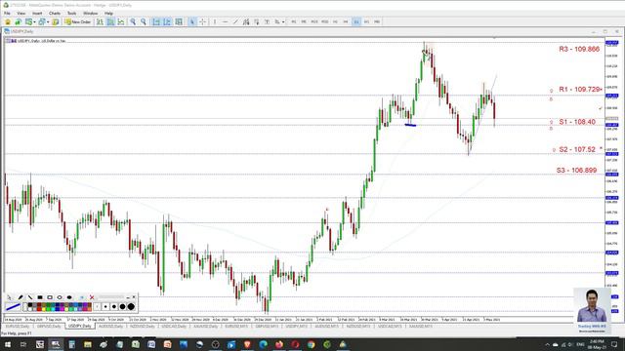The image size is (625, 351).
Task: Switch to the AUDUSD,Daily chart tab
Action: click(110, 327)
